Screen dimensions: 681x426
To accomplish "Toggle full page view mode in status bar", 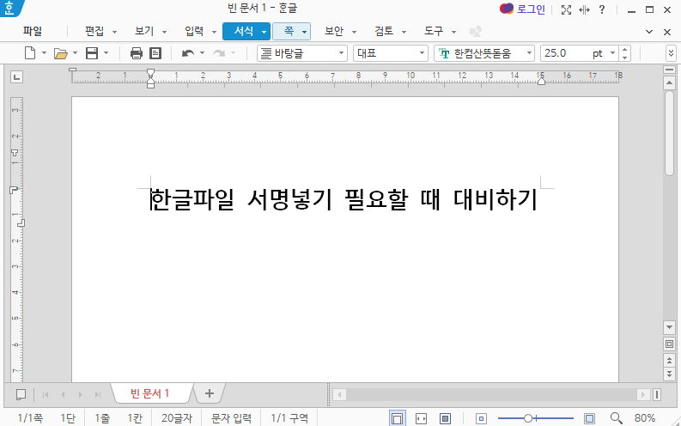I will [445, 418].
